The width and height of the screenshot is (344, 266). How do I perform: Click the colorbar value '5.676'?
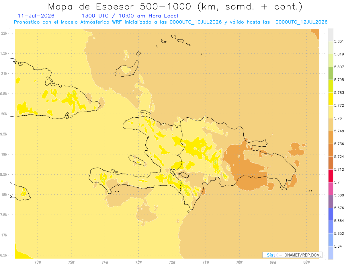(x=339, y=208)
